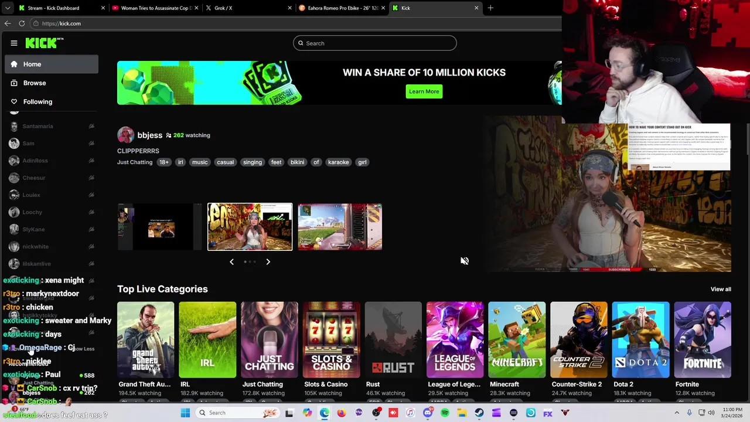Select the active Kick tab

[435, 8]
